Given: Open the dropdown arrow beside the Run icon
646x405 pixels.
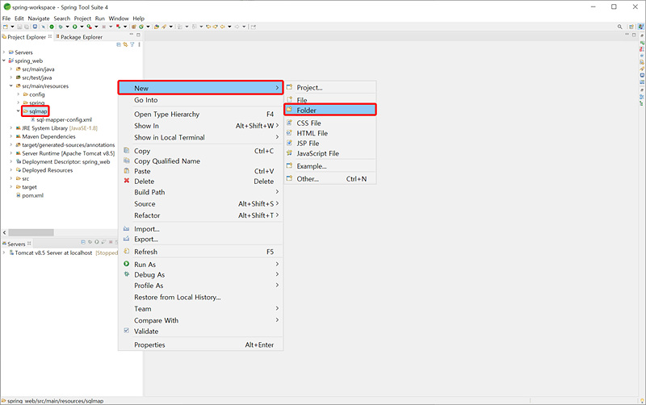Looking at the screenshot, I should tap(82, 27).
